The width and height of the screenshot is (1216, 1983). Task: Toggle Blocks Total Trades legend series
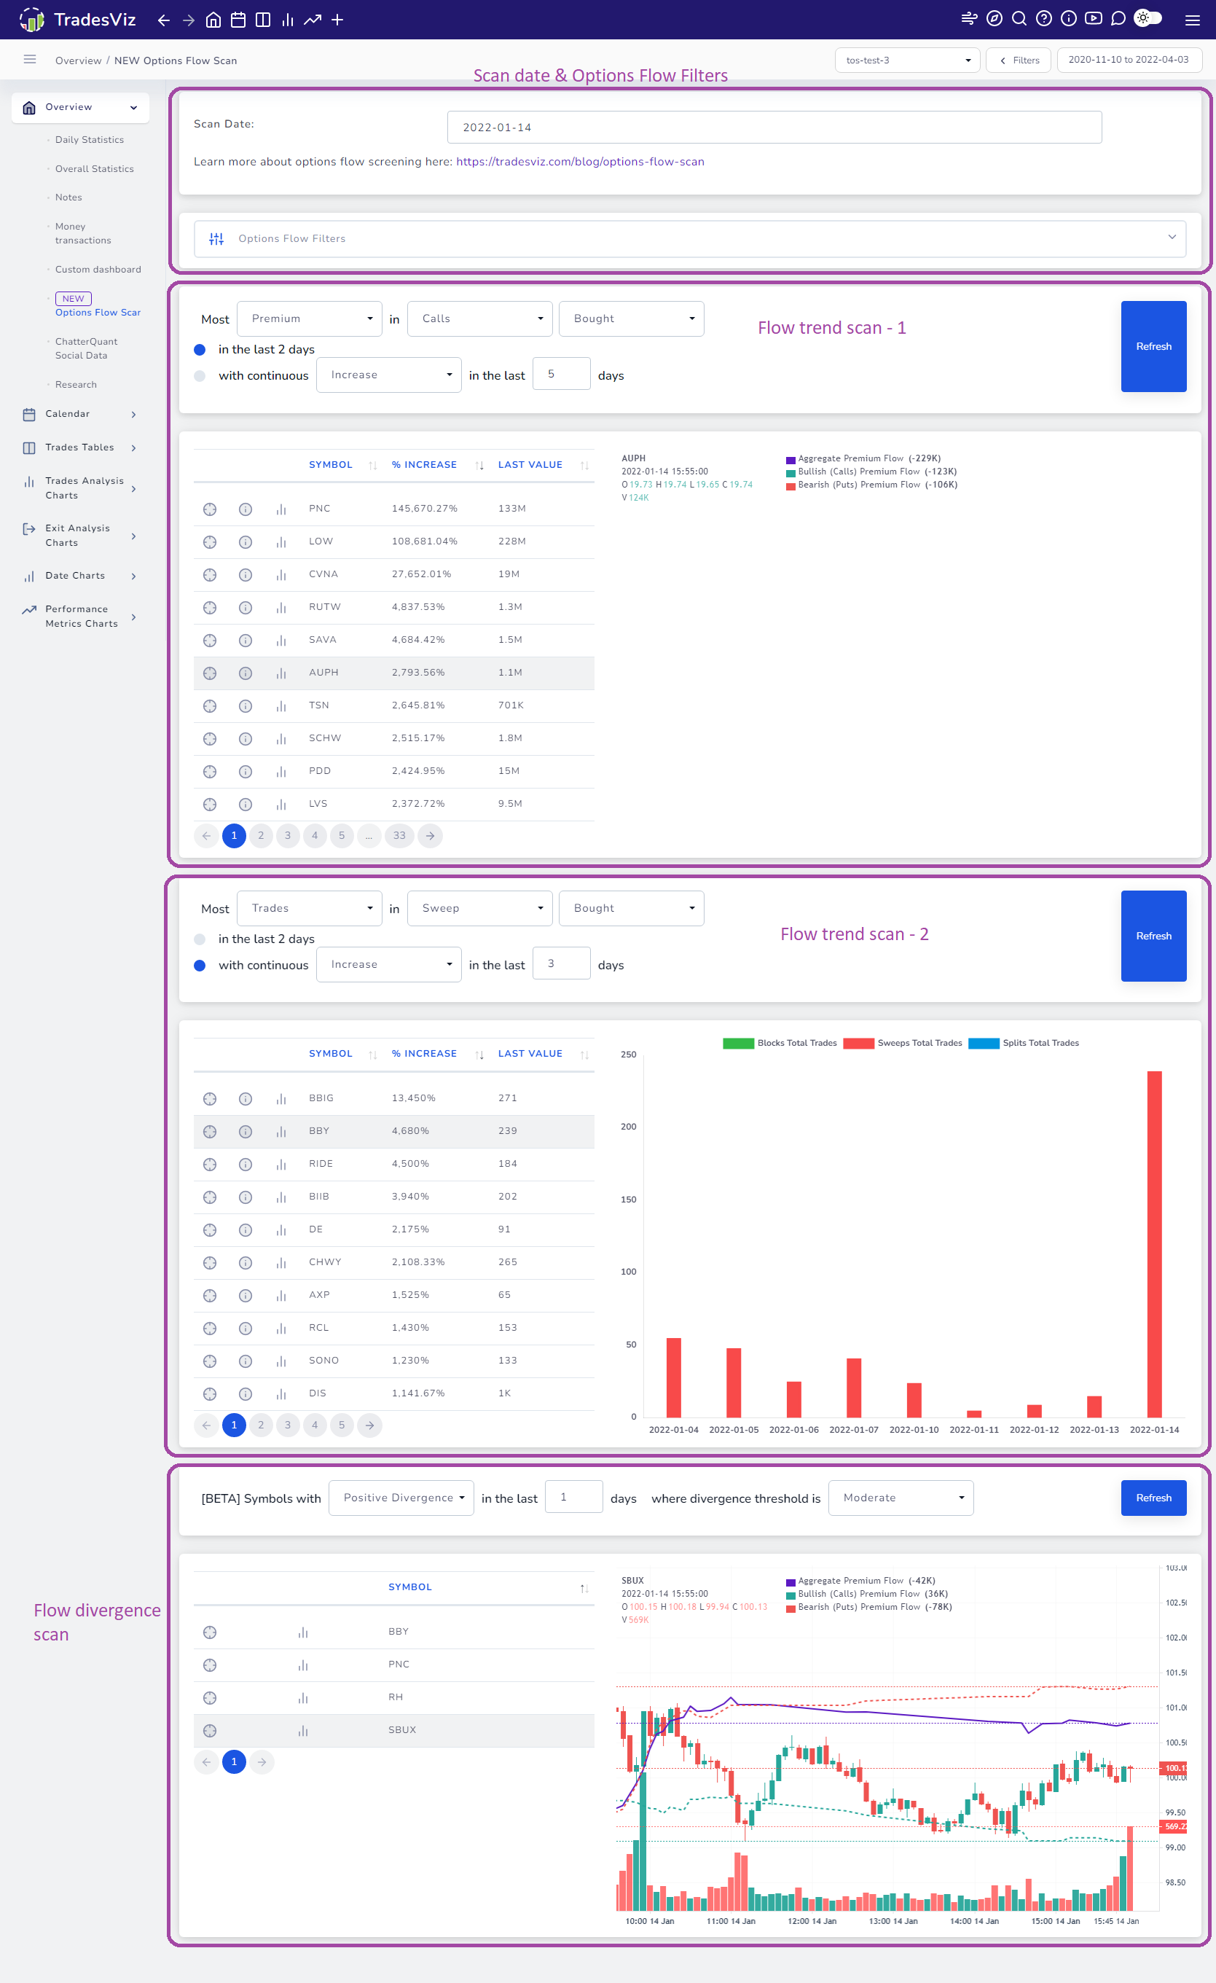[x=779, y=1043]
